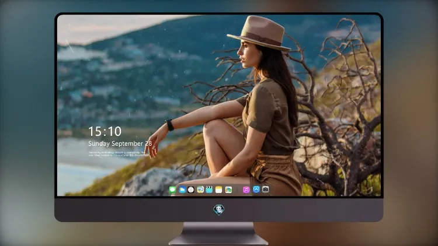
Task: Click the Sunday September 28 date text
Action: 120,143
